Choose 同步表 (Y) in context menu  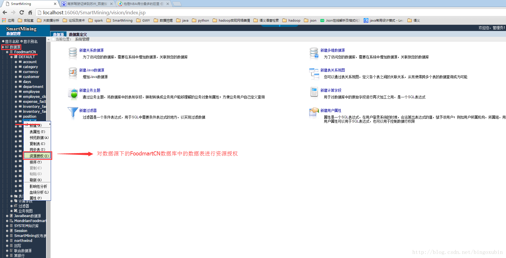point(37,150)
